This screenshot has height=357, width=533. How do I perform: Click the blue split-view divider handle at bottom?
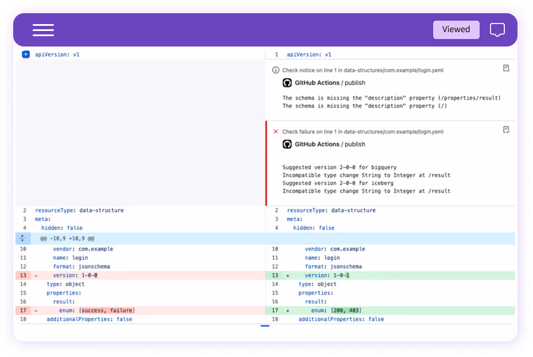tap(265, 326)
